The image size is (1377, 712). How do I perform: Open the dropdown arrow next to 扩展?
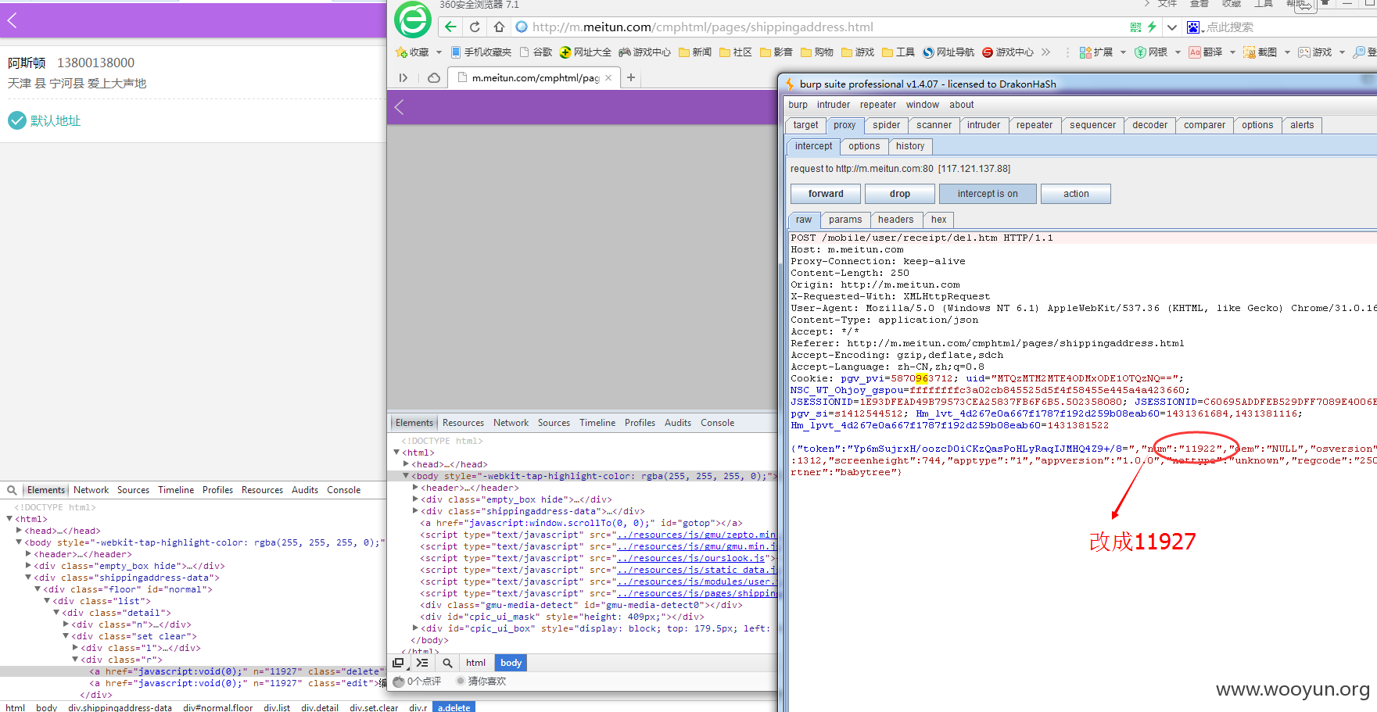click(x=1123, y=52)
